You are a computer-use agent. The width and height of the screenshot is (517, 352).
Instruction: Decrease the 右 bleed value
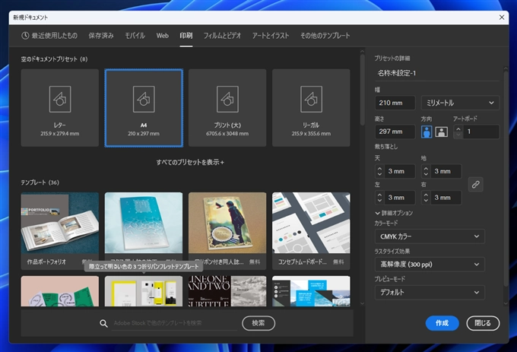426,201
